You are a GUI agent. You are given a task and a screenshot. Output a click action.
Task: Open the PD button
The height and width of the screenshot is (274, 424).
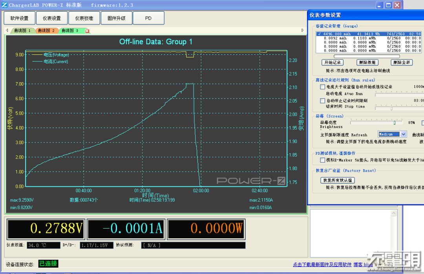coord(148,18)
